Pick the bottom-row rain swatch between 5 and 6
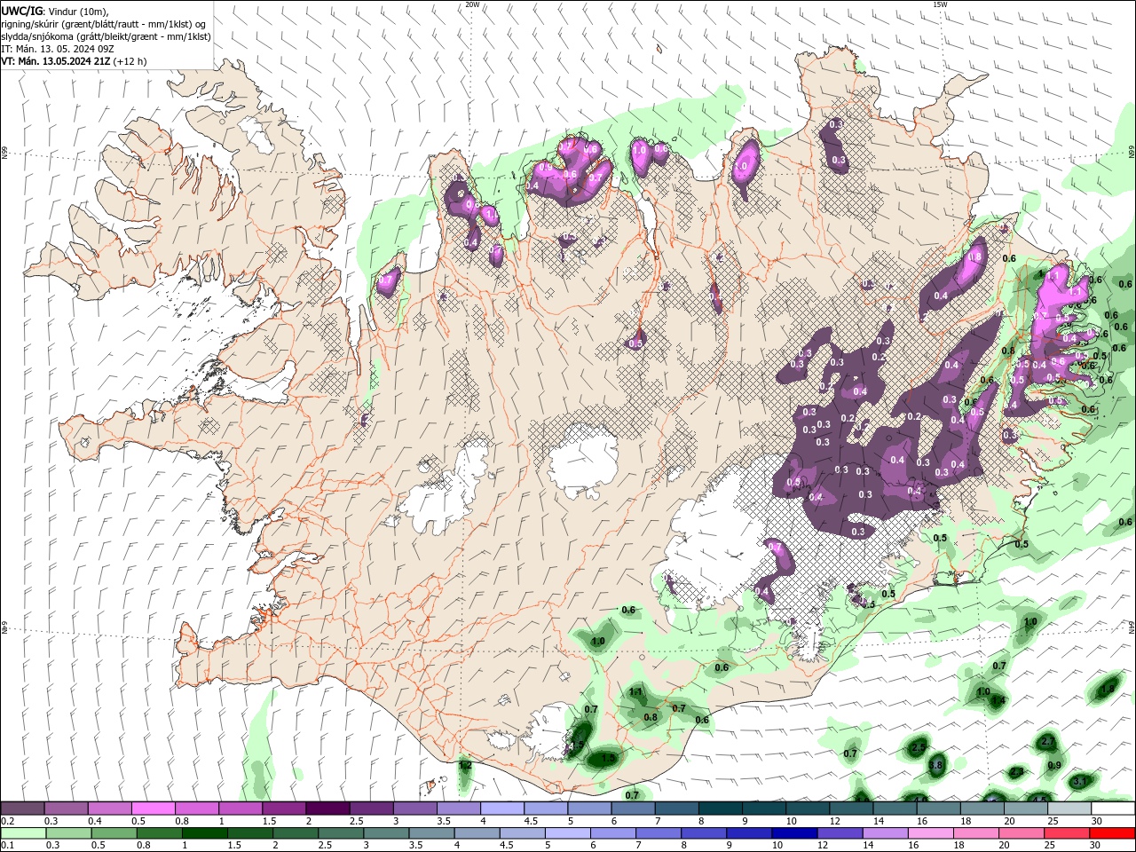 [568, 833]
